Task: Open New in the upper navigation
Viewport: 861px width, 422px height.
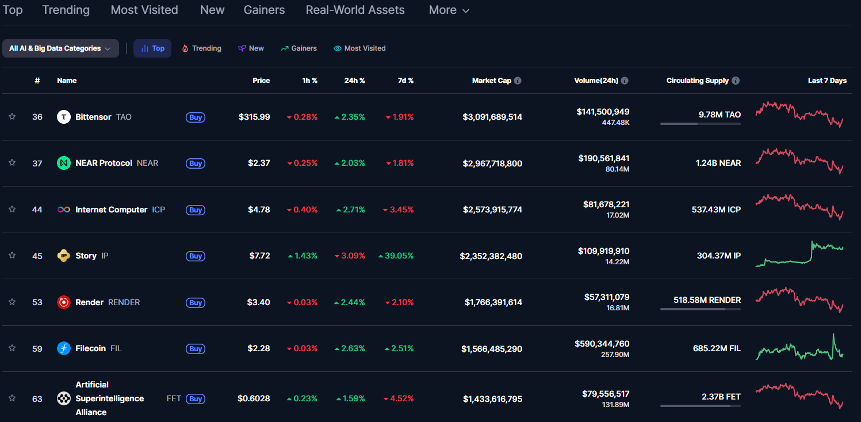Action: (212, 10)
